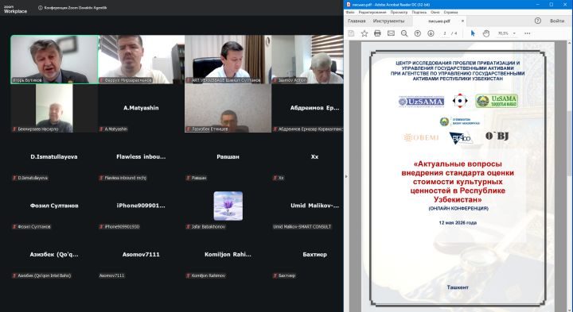Open the magnifier search tool in Acrobat

pos(404,33)
